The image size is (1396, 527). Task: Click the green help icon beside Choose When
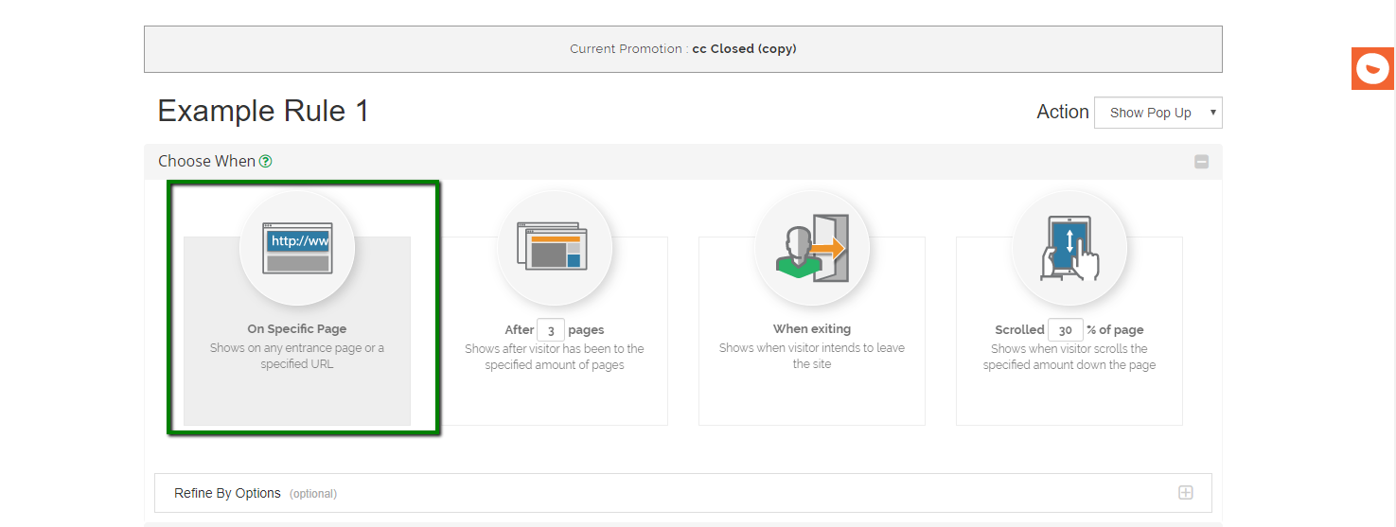coord(266,162)
